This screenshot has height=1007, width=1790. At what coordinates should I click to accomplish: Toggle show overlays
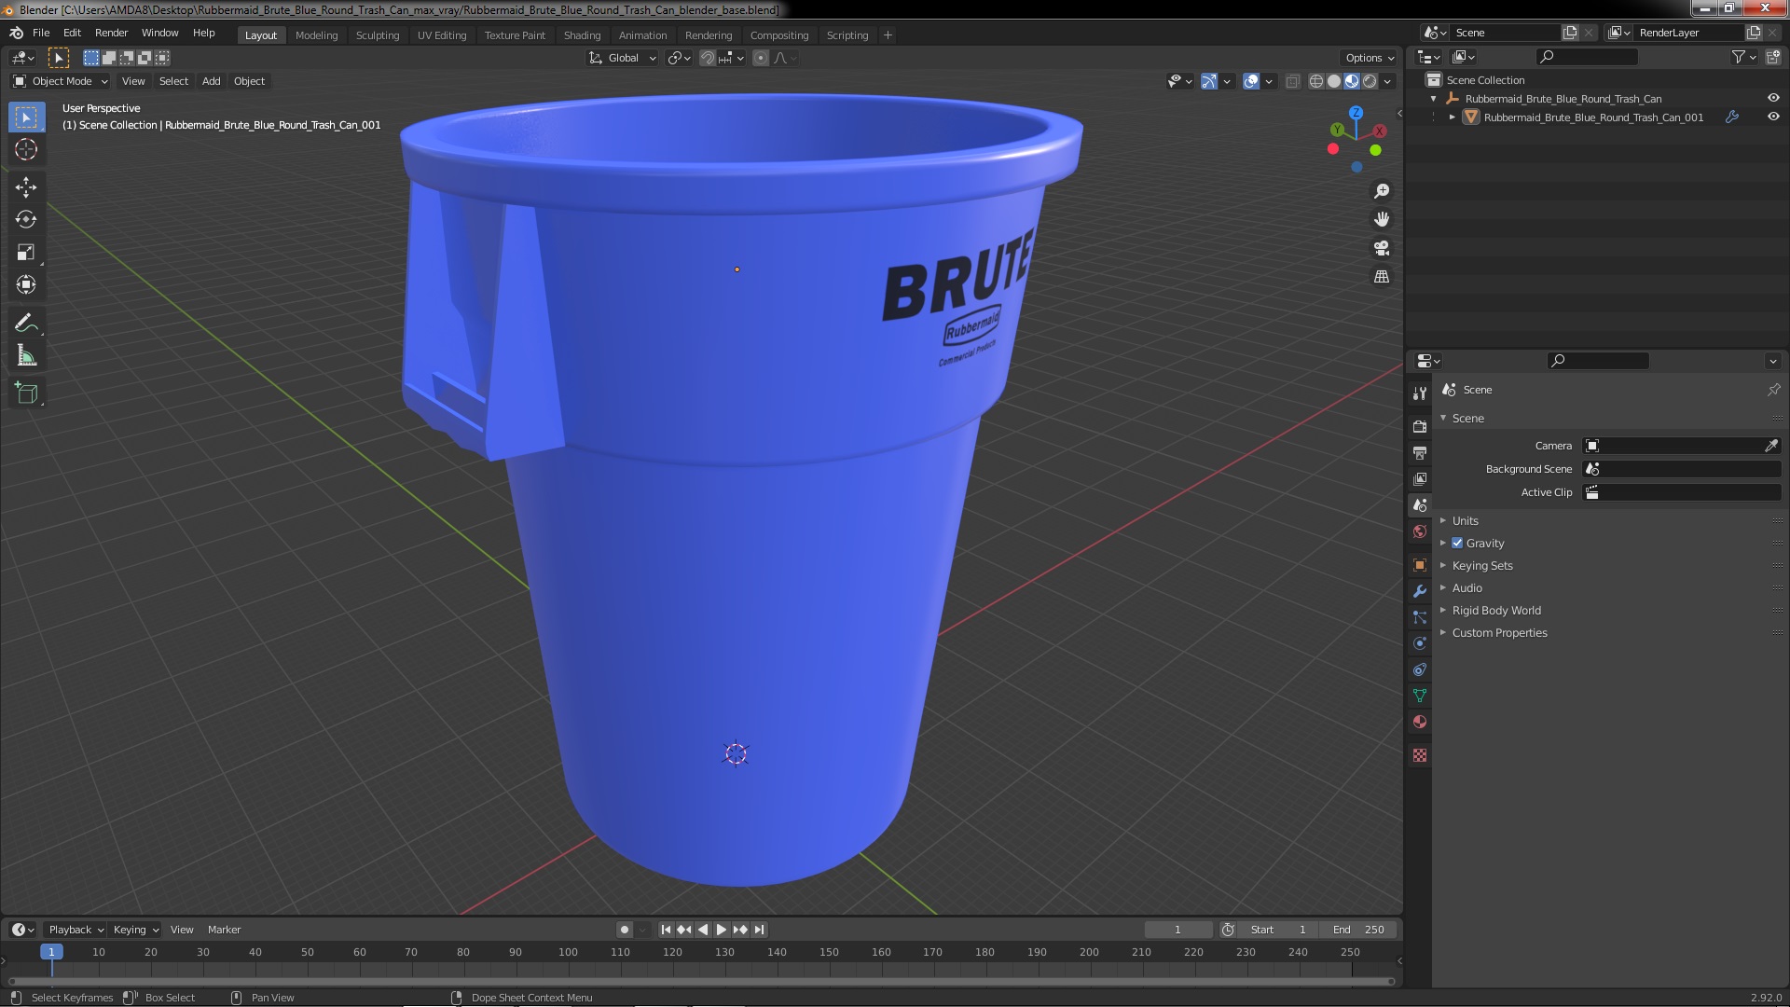(1251, 81)
